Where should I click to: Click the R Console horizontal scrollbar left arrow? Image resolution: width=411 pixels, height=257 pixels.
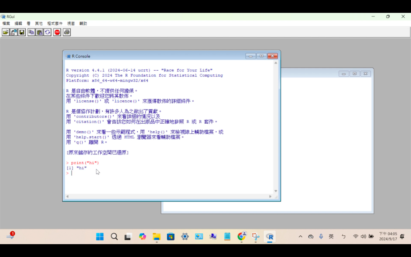67,196
